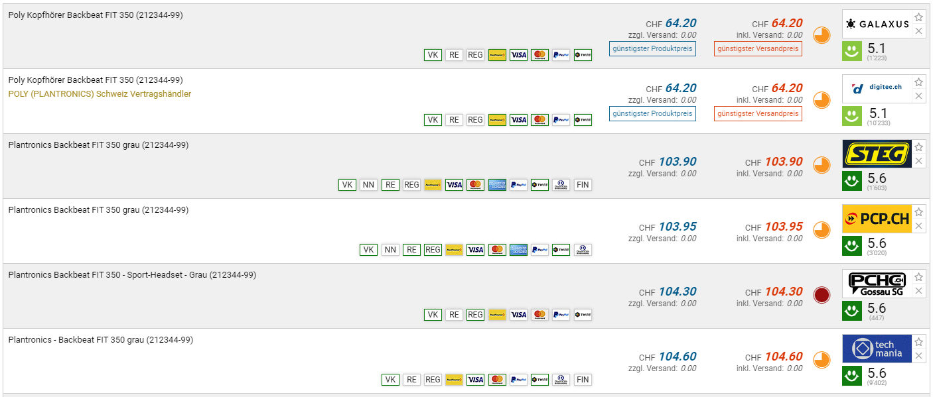Click the PayPal icon in digitec row

(x=561, y=120)
